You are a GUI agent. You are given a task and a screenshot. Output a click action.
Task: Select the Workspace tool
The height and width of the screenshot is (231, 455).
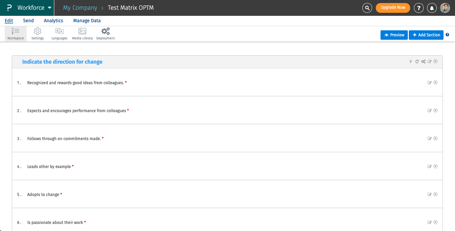coord(16,34)
